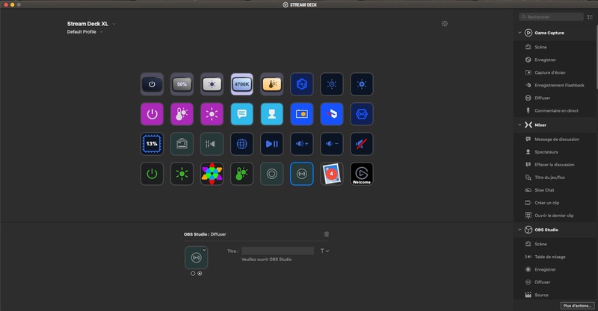The height and width of the screenshot is (311, 598).
Task: Select the purple thermometer key
Action: click(182, 114)
